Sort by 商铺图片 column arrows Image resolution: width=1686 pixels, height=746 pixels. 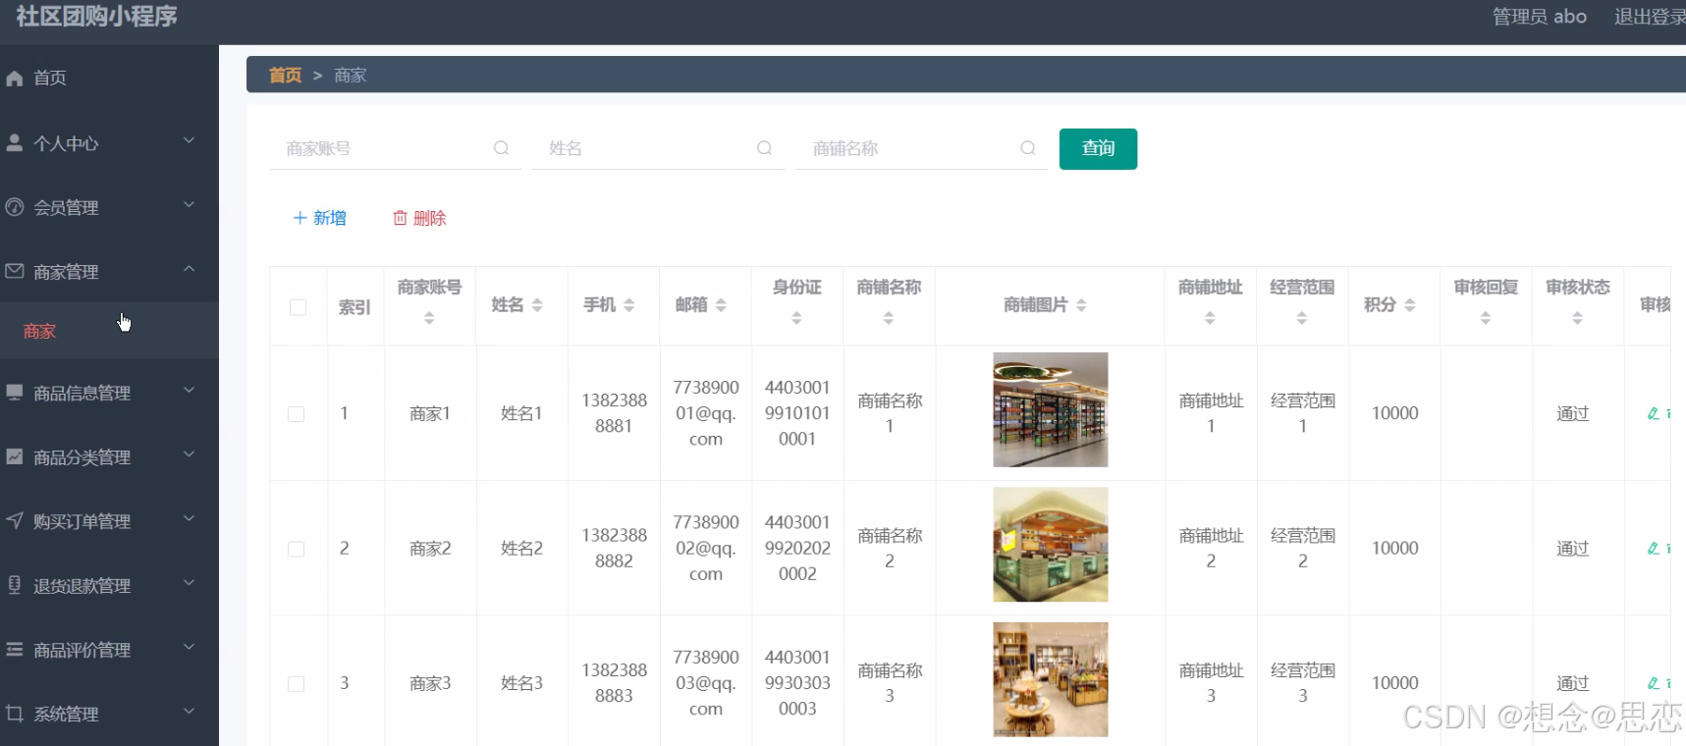click(x=1081, y=305)
